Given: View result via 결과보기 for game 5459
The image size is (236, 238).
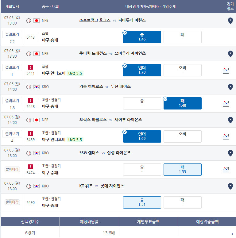Looking at the screenshot, I should (x=12, y=134).
